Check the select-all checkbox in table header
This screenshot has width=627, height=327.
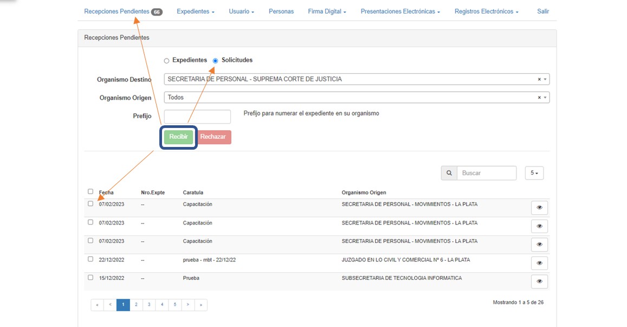(91, 191)
